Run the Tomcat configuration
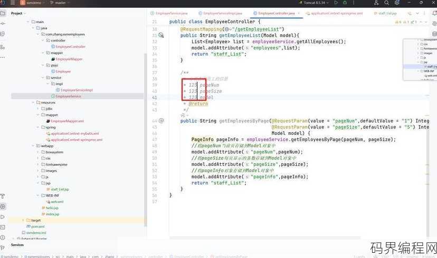The width and height of the screenshot is (437, 258). (x=336, y=3)
